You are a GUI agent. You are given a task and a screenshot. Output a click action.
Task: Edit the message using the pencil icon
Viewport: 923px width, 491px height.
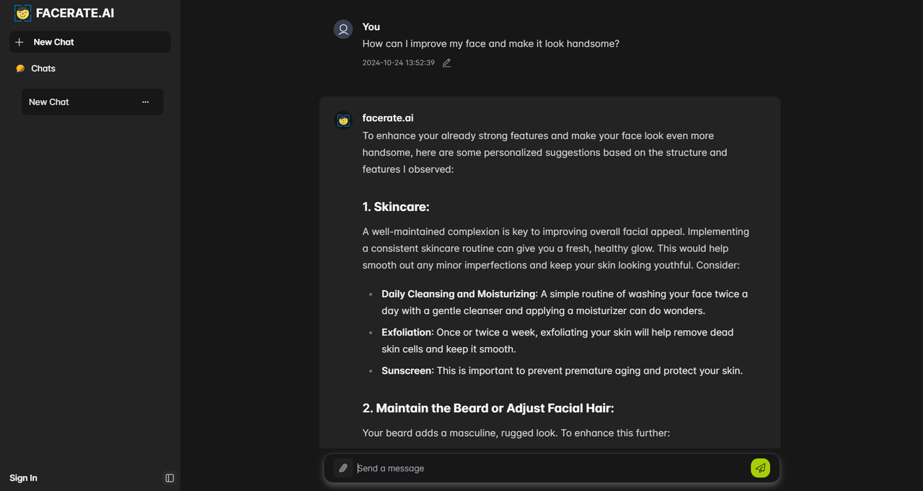click(447, 63)
